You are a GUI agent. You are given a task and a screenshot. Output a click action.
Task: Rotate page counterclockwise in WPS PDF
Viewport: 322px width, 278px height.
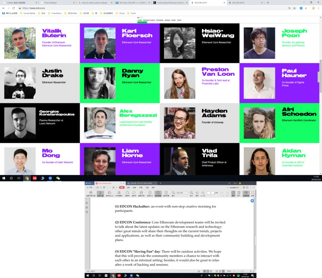tap(134, 194)
